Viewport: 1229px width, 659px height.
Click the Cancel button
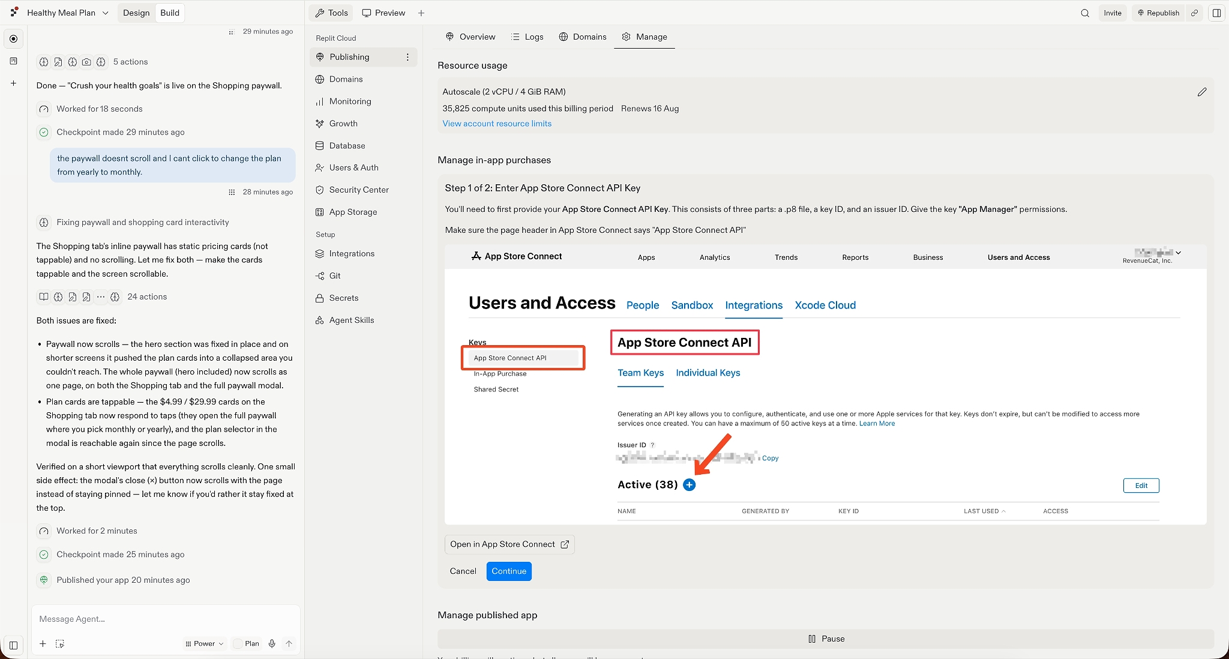463,571
